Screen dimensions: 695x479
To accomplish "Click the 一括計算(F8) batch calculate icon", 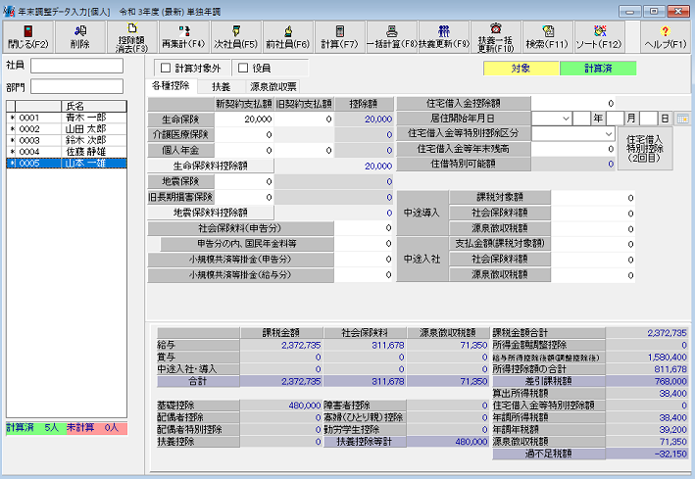I will coord(391,37).
